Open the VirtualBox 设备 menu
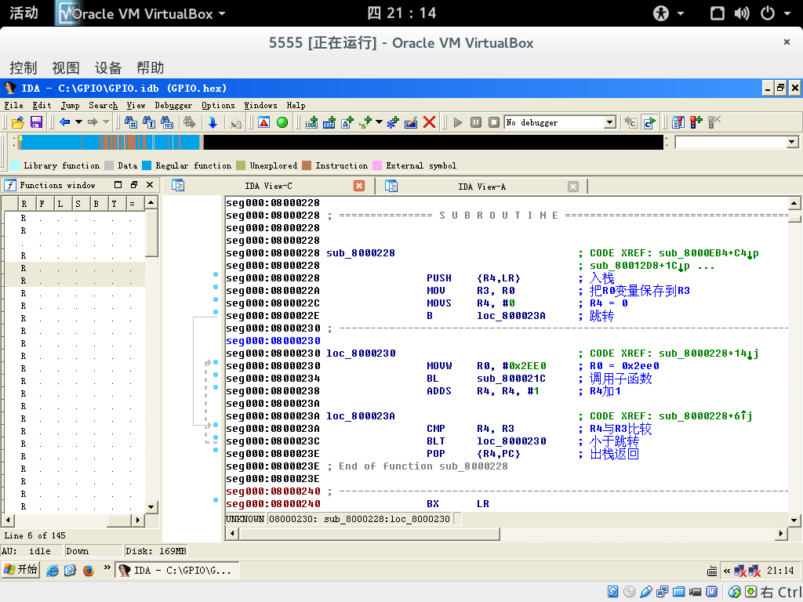 tap(108, 67)
